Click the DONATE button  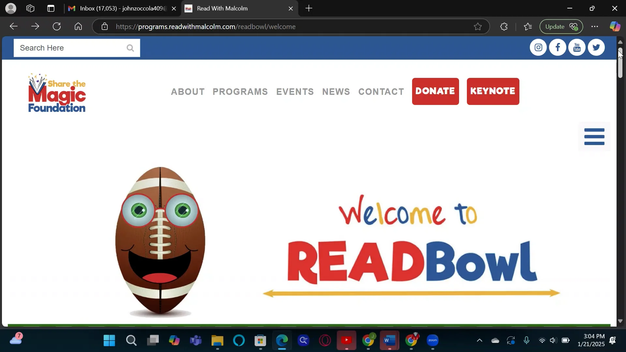click(435, 92)
